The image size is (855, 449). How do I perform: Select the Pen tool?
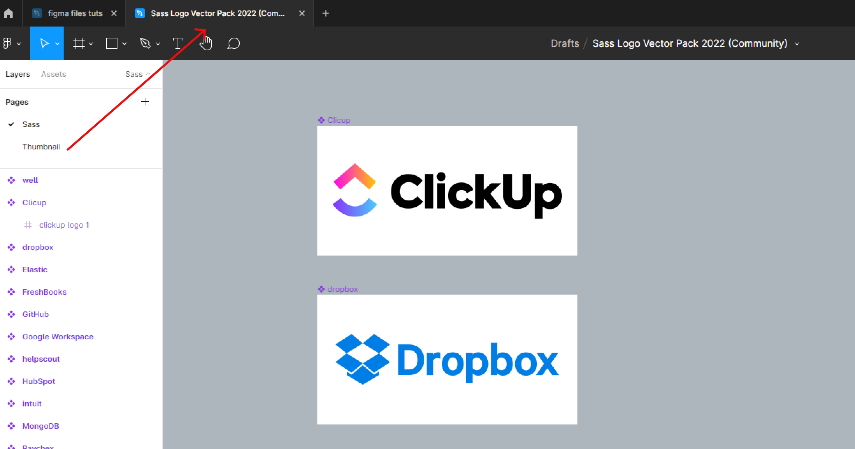[146, 43]
